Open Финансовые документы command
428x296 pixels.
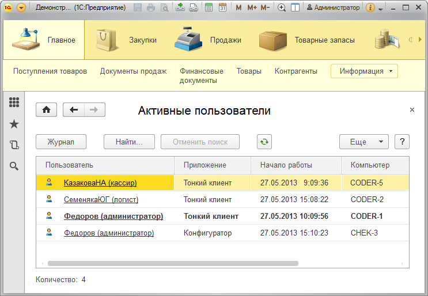(x=202, y=75)
